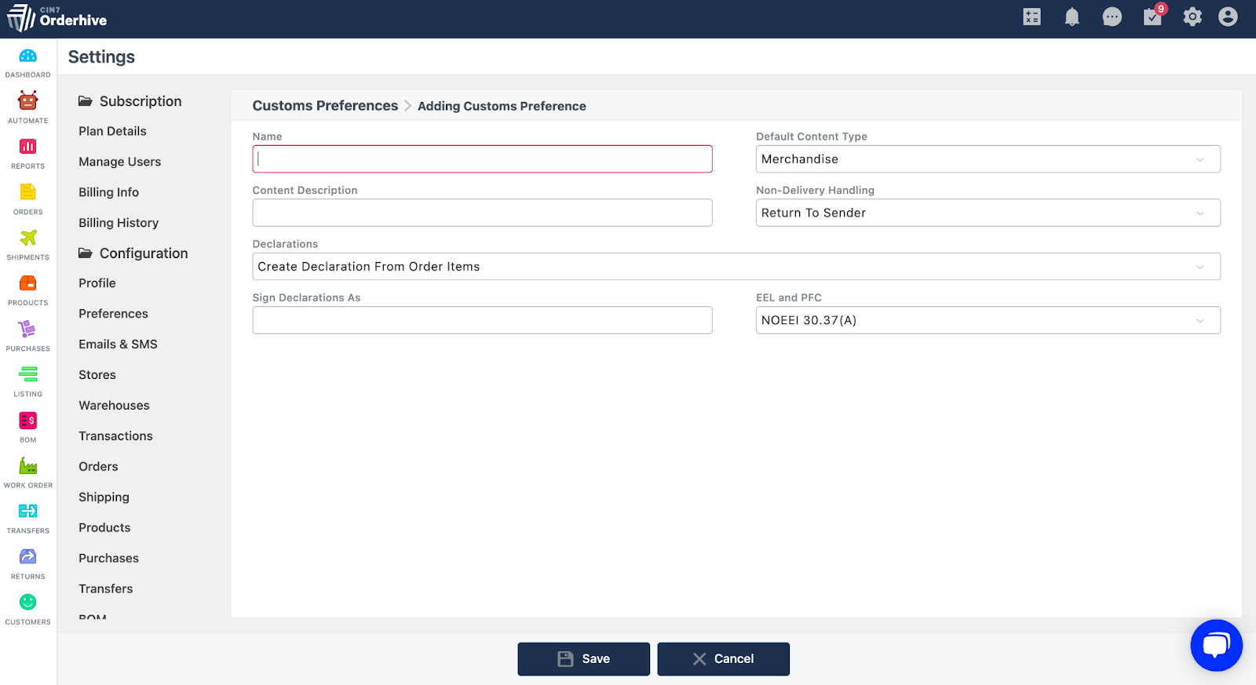
Task: Open Billing History settings
Action: 119,223
